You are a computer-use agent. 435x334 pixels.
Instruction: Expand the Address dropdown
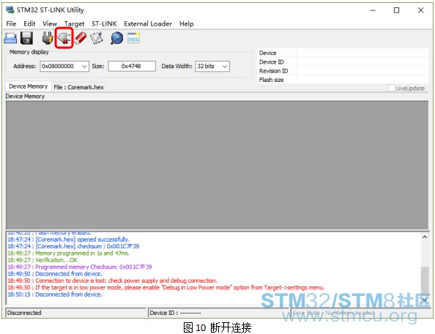pos(84,67)
